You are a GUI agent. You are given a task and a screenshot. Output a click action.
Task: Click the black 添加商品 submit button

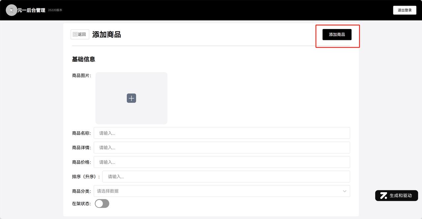[337, 35]
